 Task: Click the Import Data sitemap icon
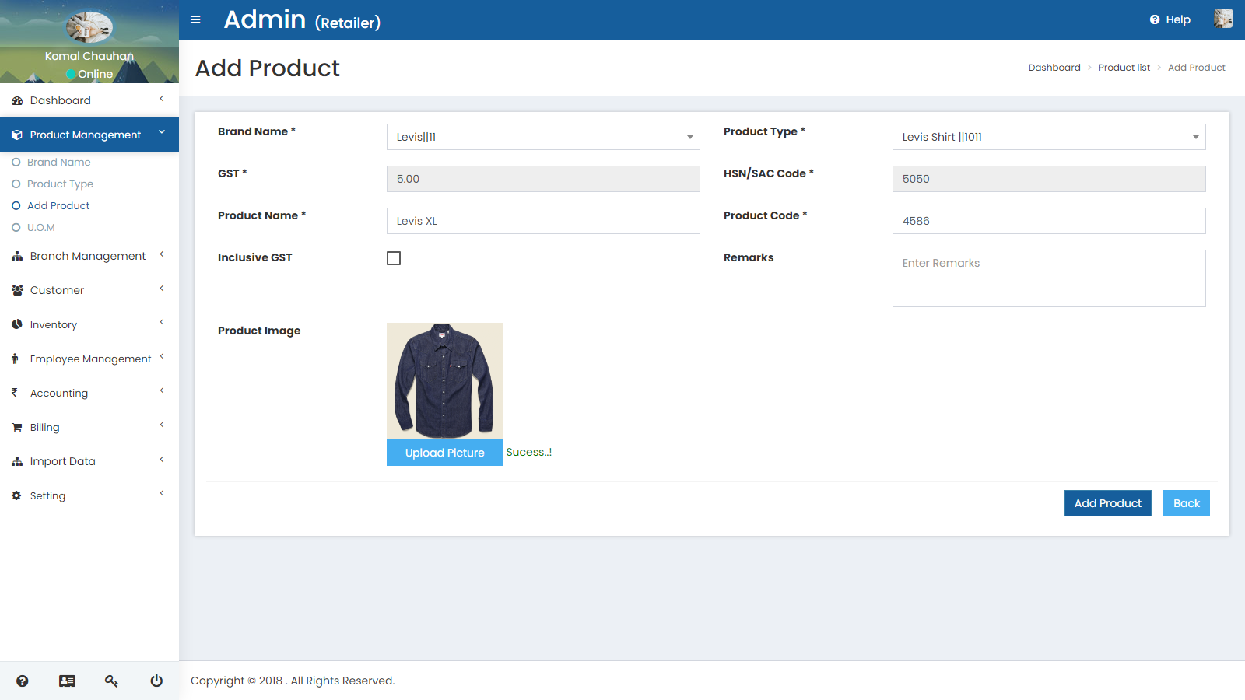click(x=17, y=461)
